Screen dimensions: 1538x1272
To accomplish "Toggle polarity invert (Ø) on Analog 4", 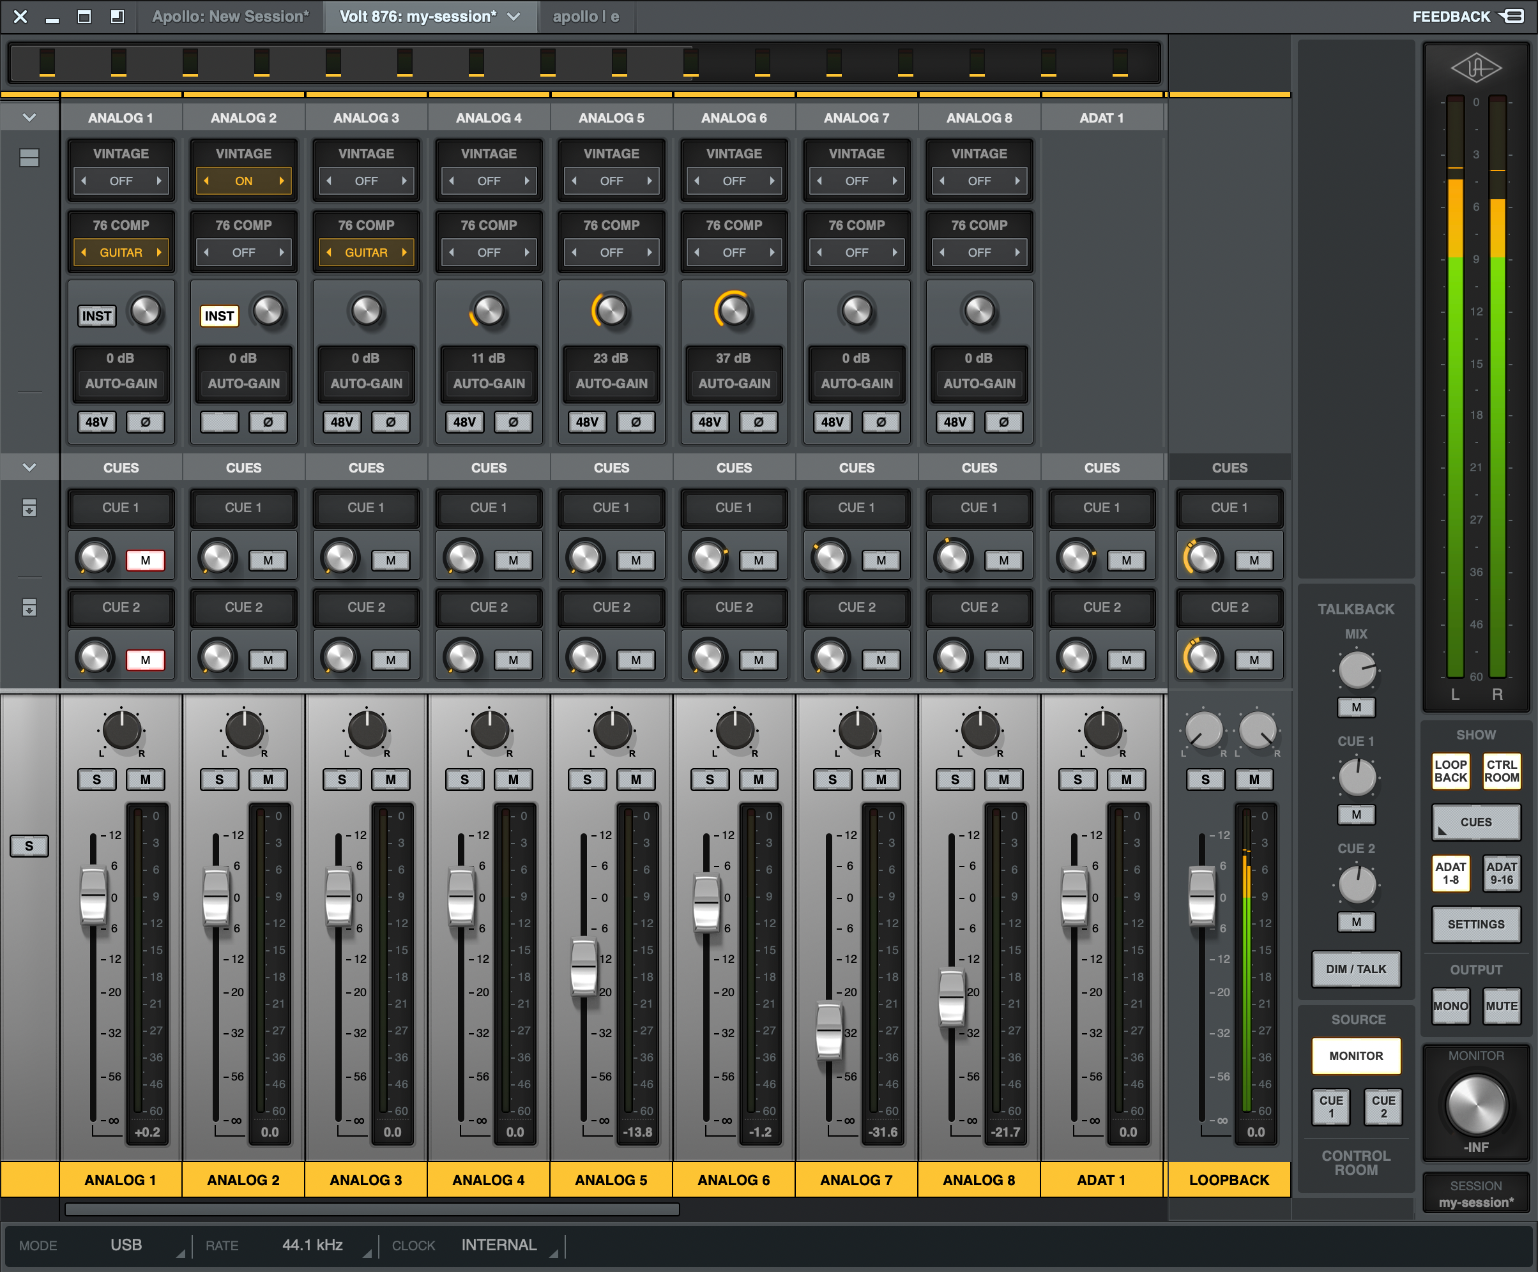I will 514,422.
